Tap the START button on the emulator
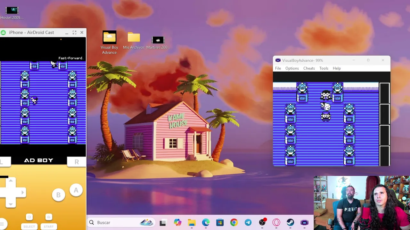The image size is (410, 230). tap(49, 226)
